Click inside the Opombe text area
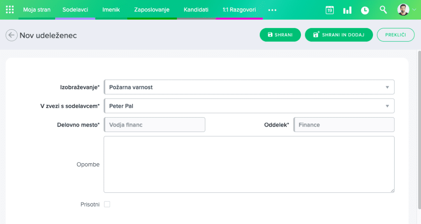 (x=249, y=164)
